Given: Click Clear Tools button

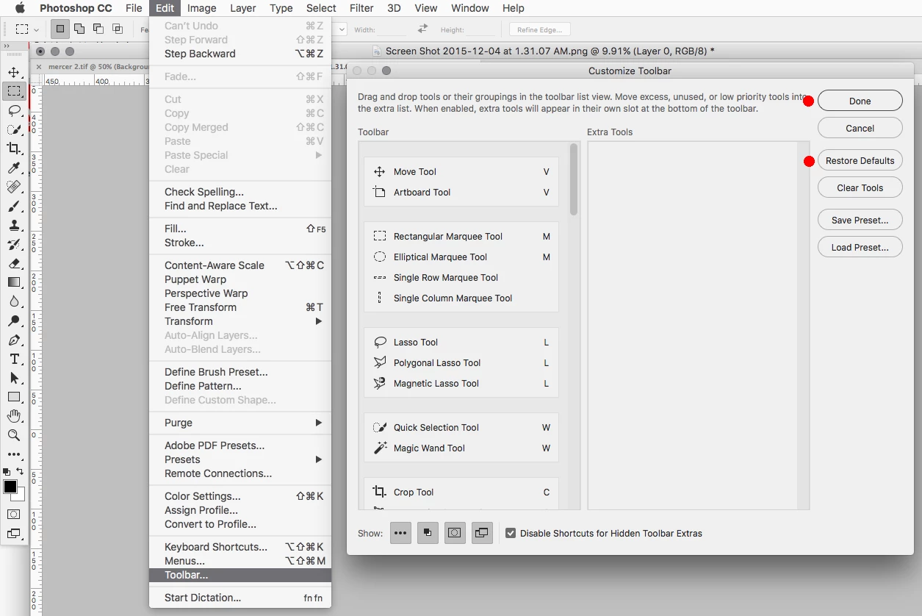Looking at the screenshot, I should (860, 187).
